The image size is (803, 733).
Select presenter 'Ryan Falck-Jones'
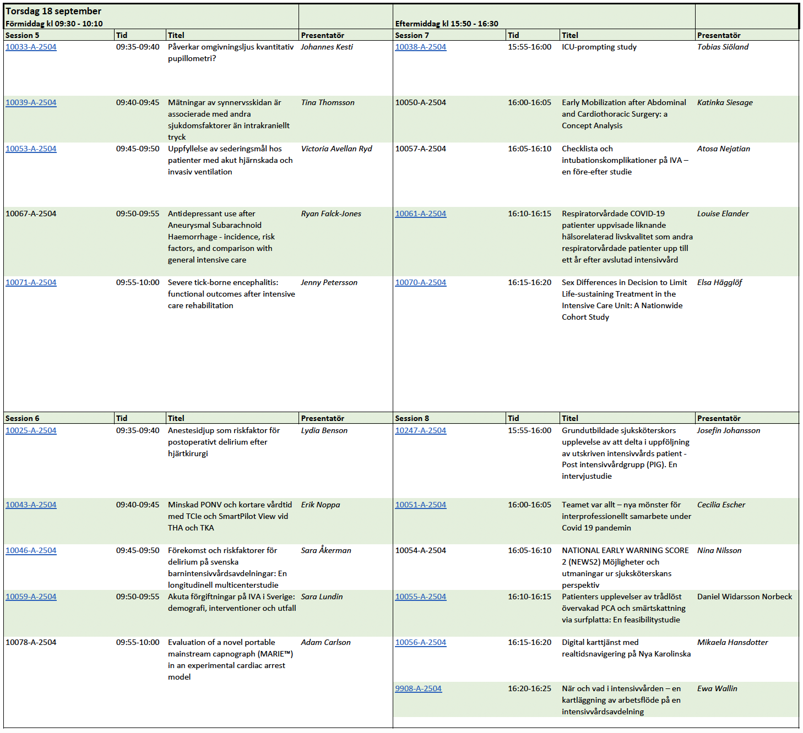(x=331, y=214)
